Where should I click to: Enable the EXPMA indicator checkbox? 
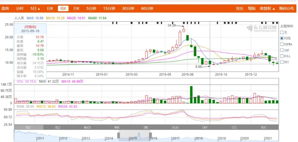pyautogui.click(x=282, y=44)
